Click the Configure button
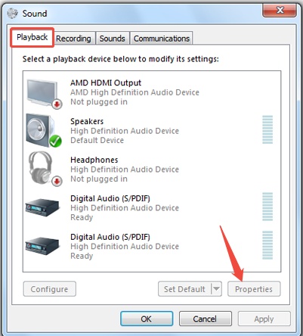 pos(49,289)
